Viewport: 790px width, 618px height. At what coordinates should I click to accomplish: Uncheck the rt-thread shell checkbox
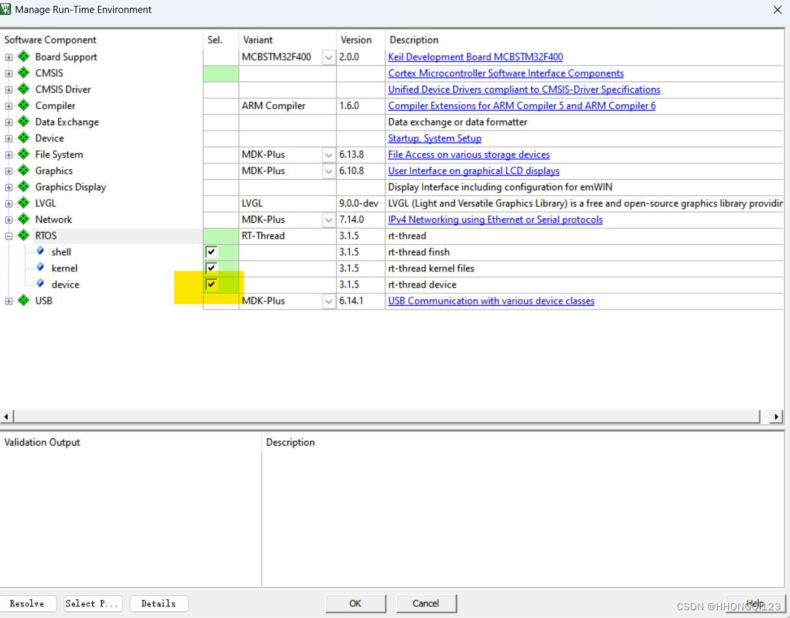pos(211,252)
